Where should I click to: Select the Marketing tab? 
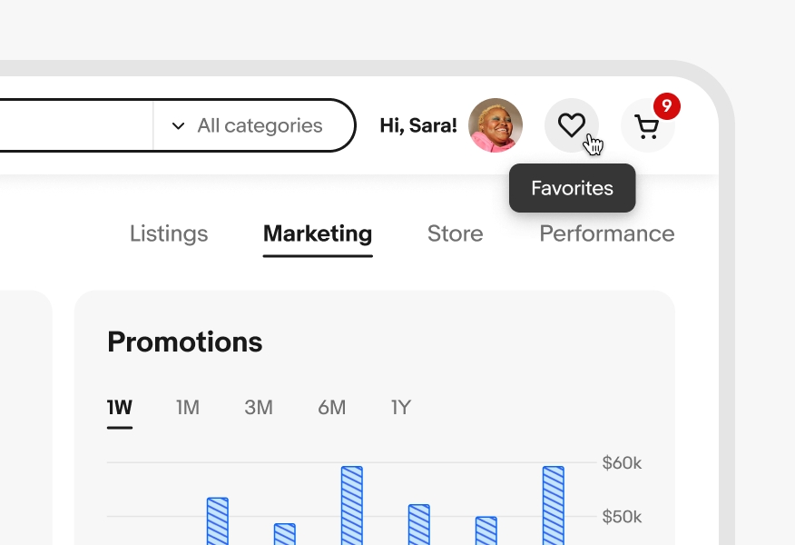click(318, 233)
